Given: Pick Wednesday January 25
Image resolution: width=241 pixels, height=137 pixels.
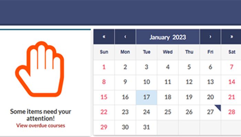Looking at the screenshot, I should pos(168,112).
